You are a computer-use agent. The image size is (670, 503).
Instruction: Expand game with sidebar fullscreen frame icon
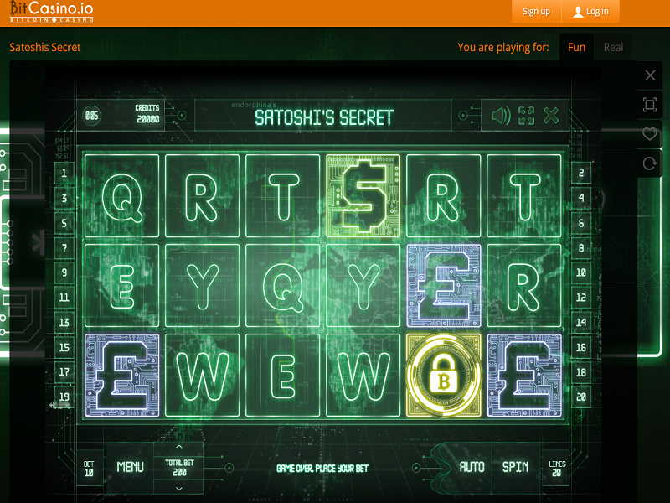(650, 105)
